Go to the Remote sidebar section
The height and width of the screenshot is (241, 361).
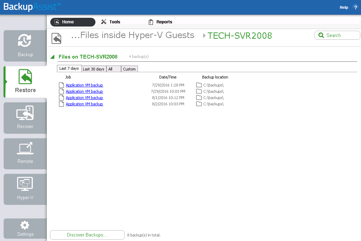tap(25, 153)
